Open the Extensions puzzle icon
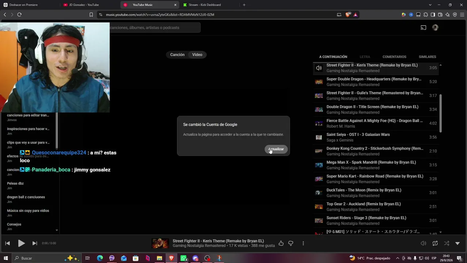The width and height of the screenshot is (467, 263). tap(425, 15)
